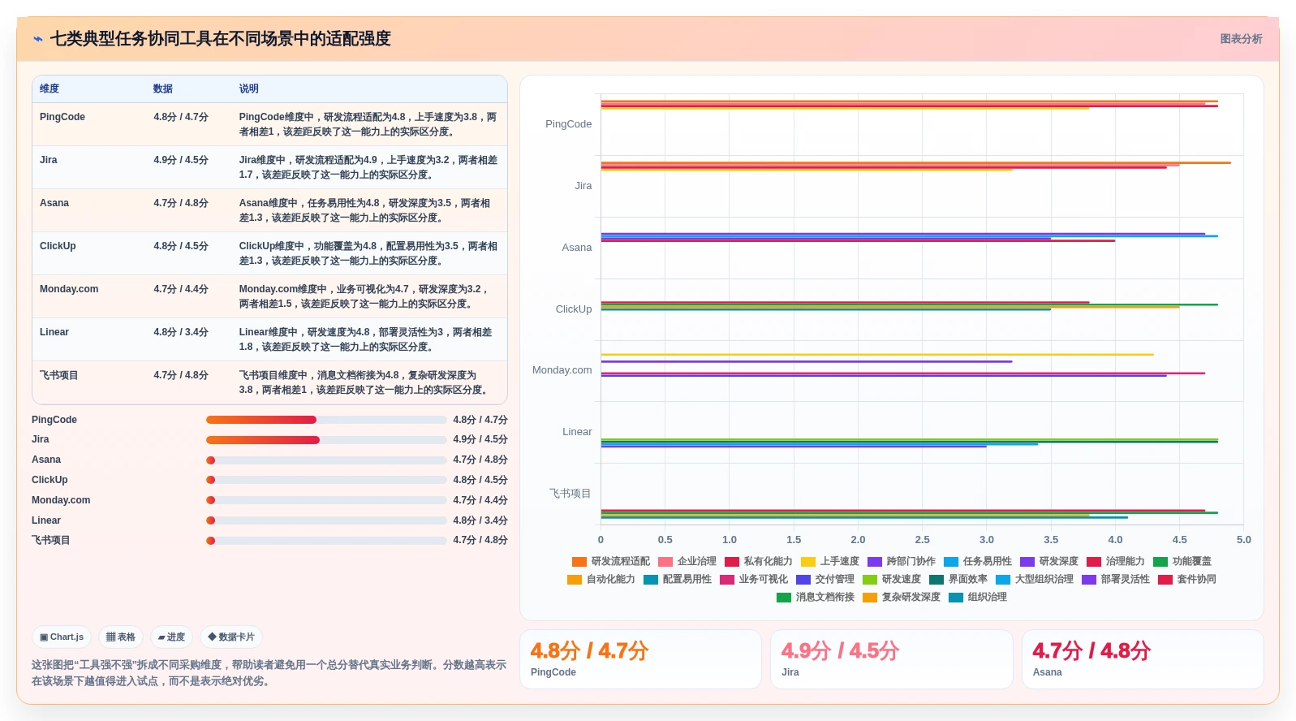Select the 数据卡片 tag chip
This screenshot has width=1296, height=721.
pos(231,637)
